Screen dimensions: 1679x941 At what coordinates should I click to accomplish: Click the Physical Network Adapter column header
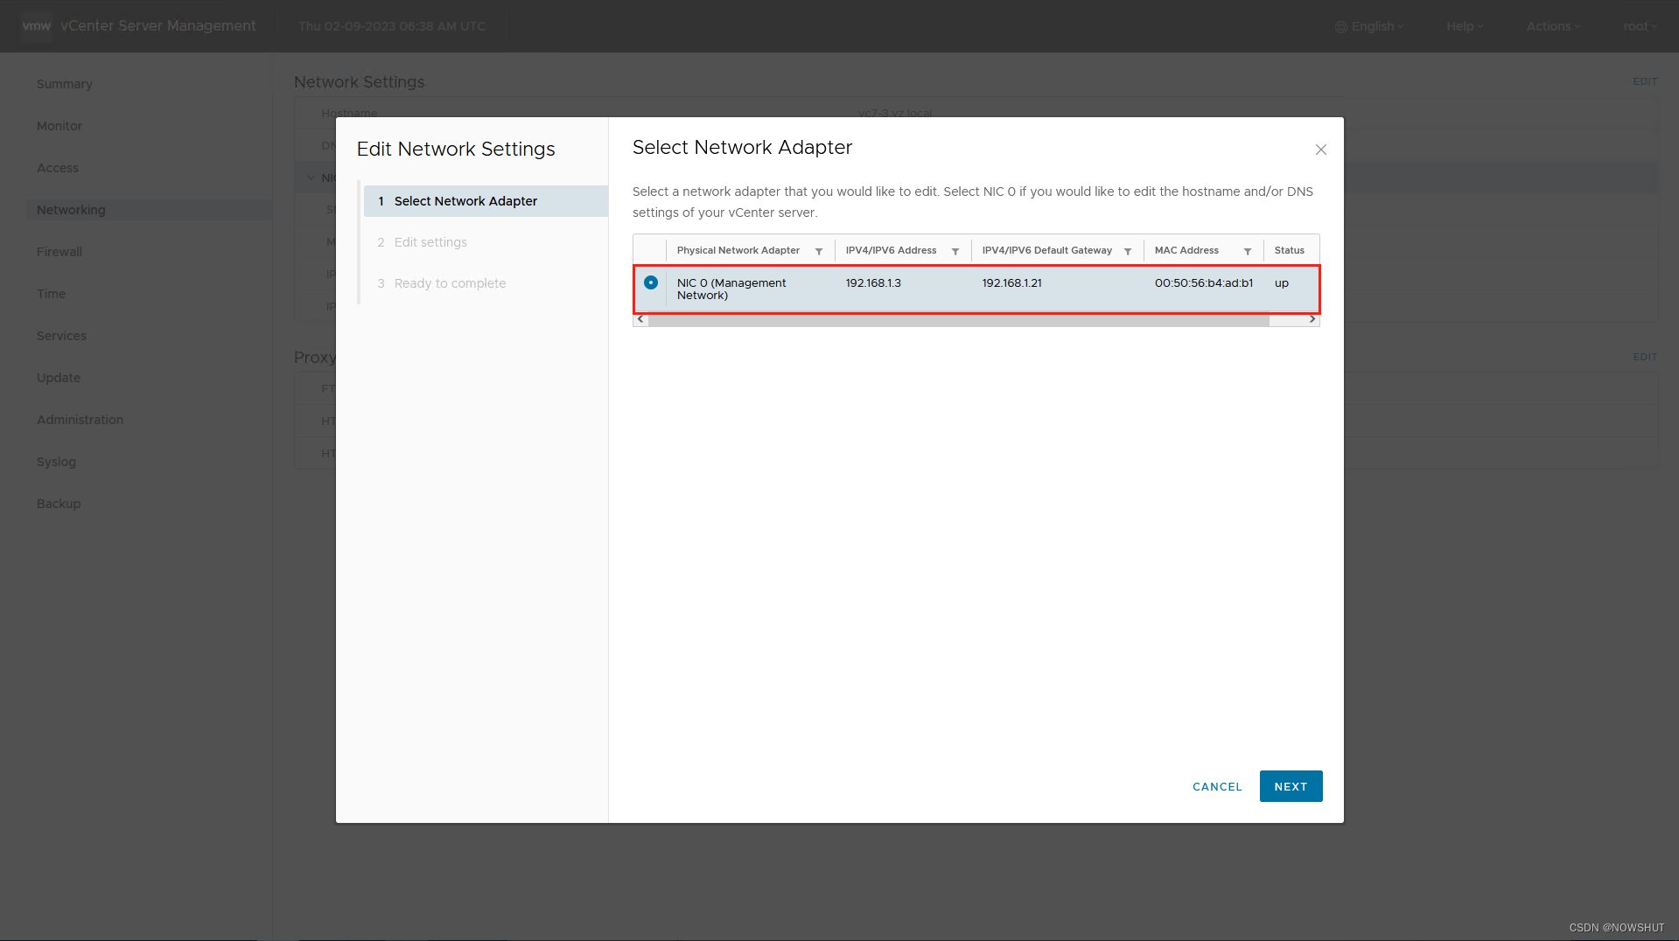click(x=738, y=250)
